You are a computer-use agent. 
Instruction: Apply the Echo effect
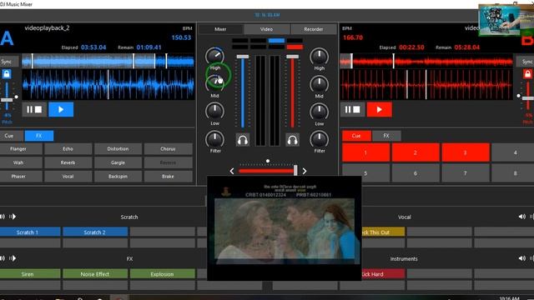(x=68, y=149)
